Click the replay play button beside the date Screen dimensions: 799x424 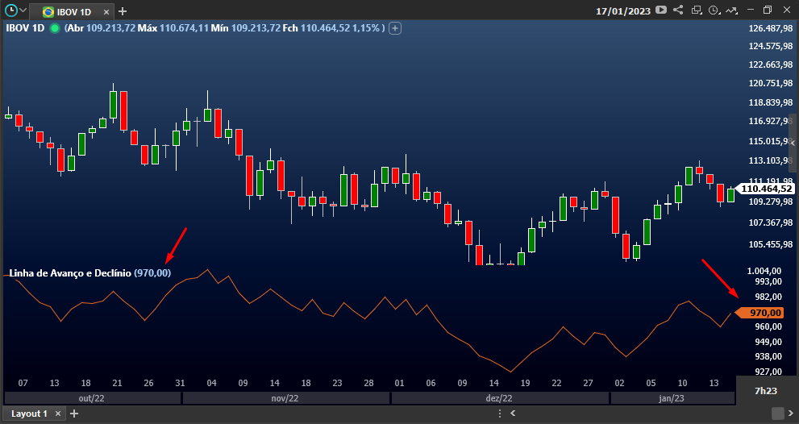(661, 10)
